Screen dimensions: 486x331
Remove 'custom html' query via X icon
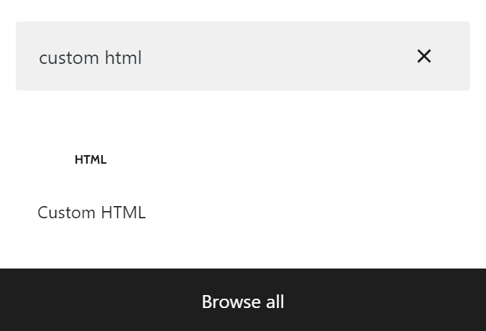(x=423, y=56)
